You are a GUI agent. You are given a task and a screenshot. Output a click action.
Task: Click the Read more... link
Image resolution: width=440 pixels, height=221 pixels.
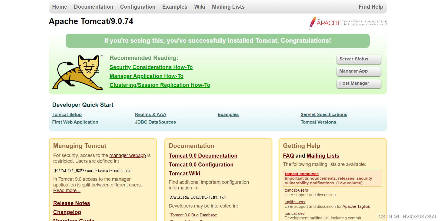(67, 191)
